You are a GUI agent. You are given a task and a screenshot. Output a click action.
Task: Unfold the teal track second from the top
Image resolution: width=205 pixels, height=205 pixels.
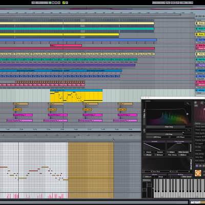click(x=197, y=29)
